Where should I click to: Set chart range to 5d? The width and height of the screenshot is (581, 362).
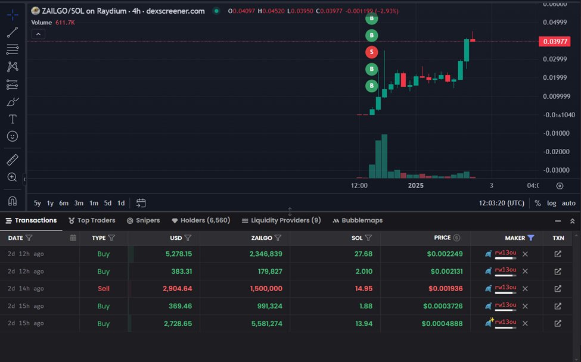tap(107, 203)
